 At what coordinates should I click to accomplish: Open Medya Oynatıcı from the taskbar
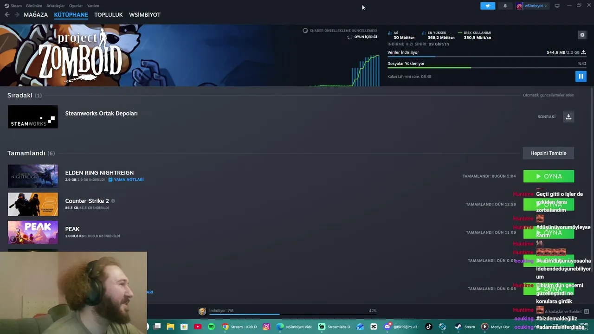pyautogui.click(x=495, y=327)
